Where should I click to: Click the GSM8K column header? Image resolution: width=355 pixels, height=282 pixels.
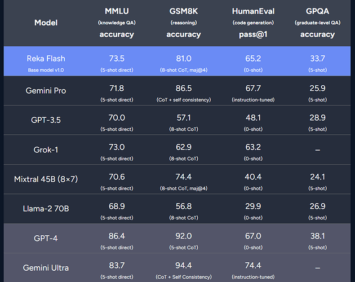(x=184, y=11)
